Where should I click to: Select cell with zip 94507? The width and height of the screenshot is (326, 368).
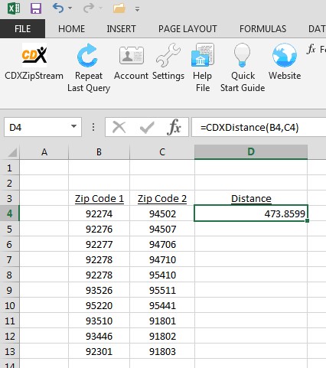162,229
